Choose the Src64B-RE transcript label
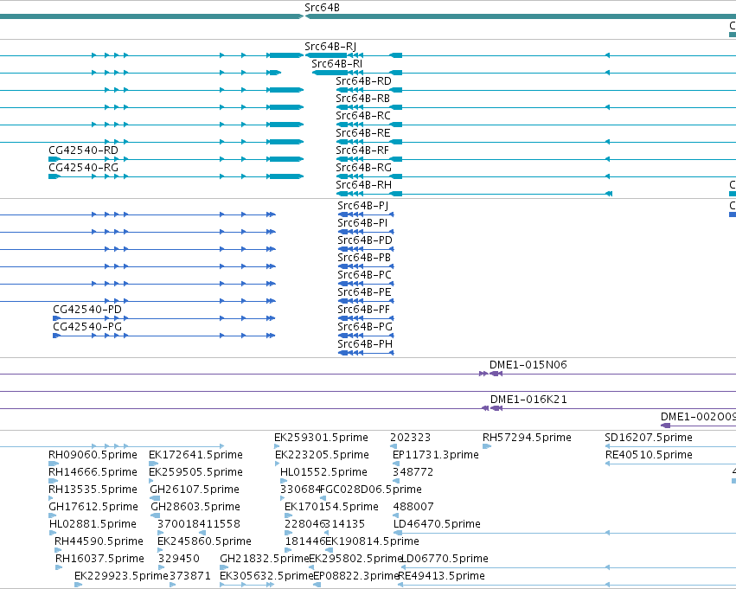The height and width of the screenshot is (589, 736). click(x=363, y=133)
